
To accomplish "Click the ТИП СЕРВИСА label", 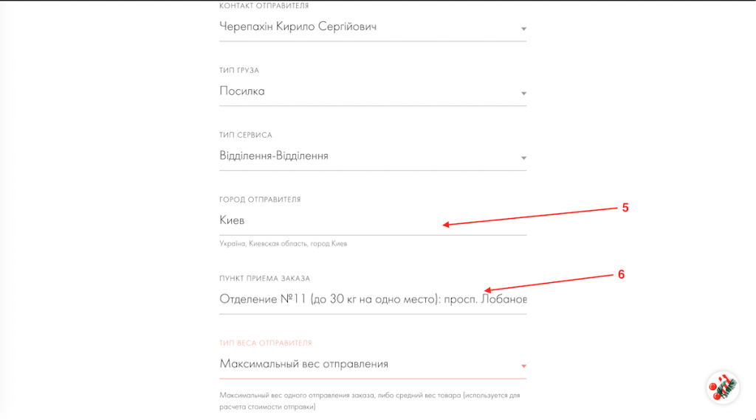I will click(246, 136).
